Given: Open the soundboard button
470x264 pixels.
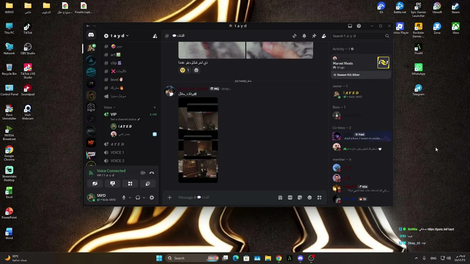Looking at the screenshot, I should pyautogui.click(x=148, y=184).
